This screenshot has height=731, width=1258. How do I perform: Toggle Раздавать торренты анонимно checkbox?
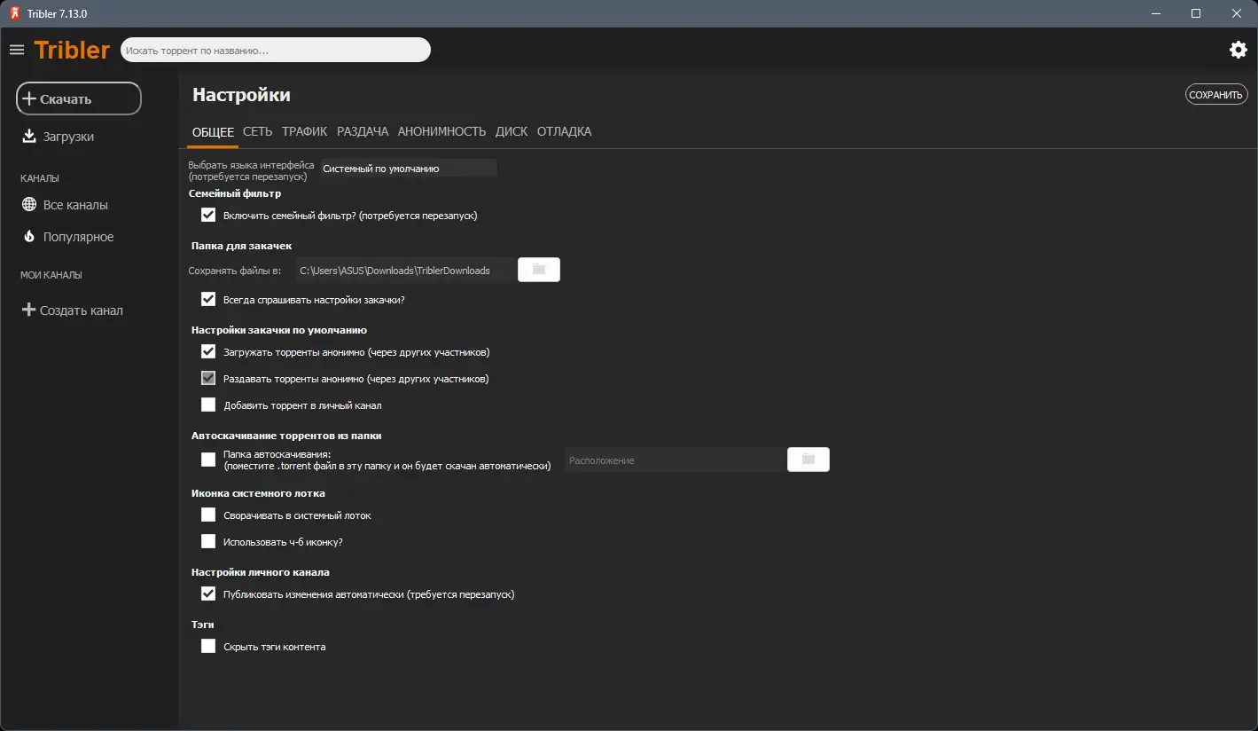(208, 378)
